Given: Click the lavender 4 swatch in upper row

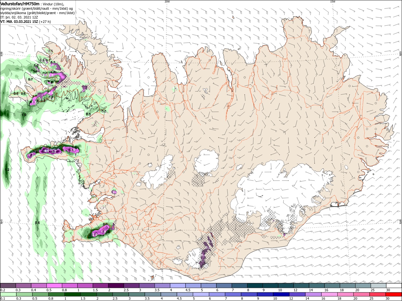Looking at the screenshot, I should point(177,285).
